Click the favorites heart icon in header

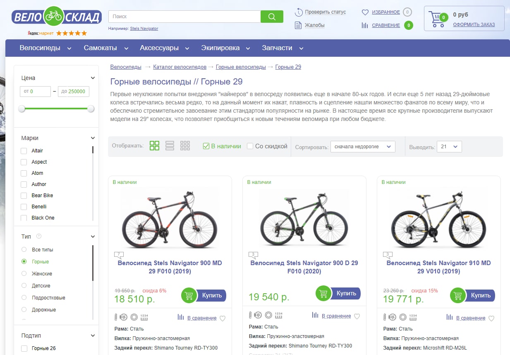365,12
